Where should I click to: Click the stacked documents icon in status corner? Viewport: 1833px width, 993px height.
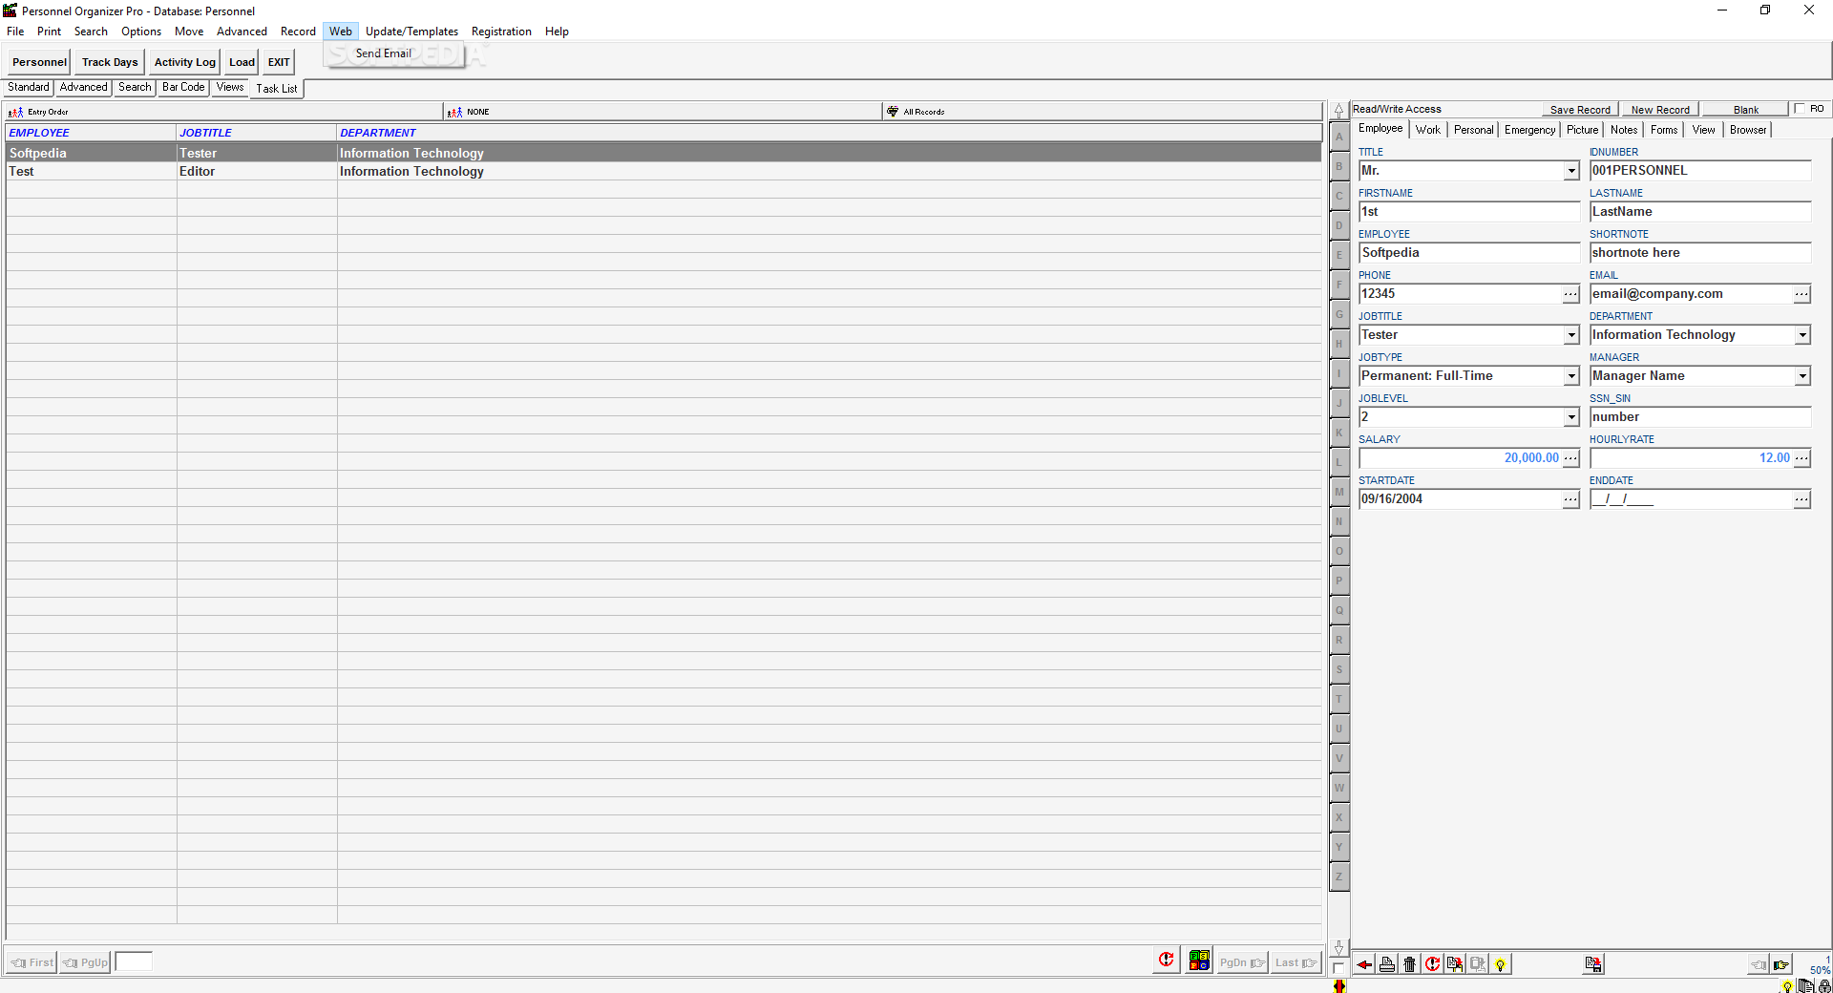(x=1805, y=986)
